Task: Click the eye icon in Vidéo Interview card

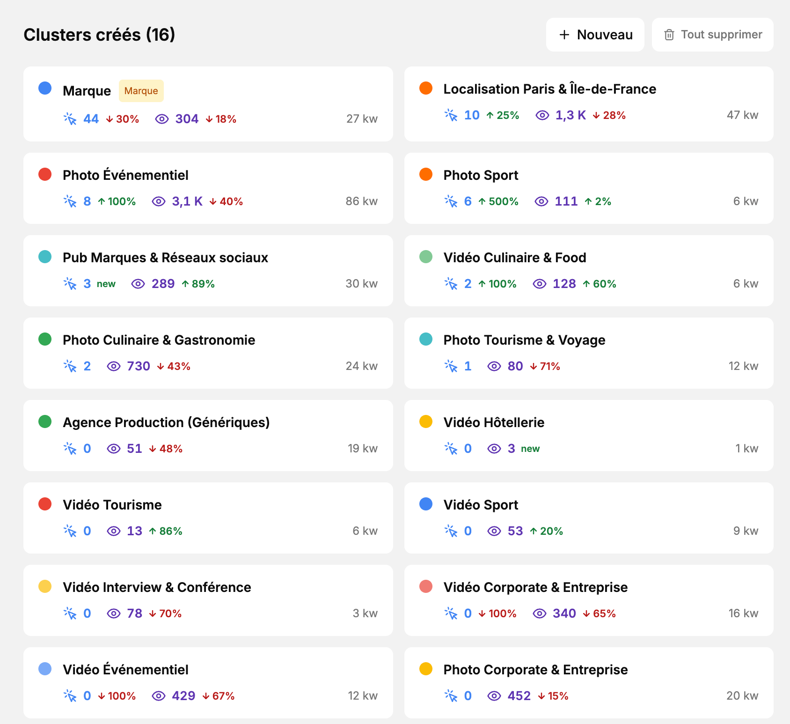Action: [114, 613]
